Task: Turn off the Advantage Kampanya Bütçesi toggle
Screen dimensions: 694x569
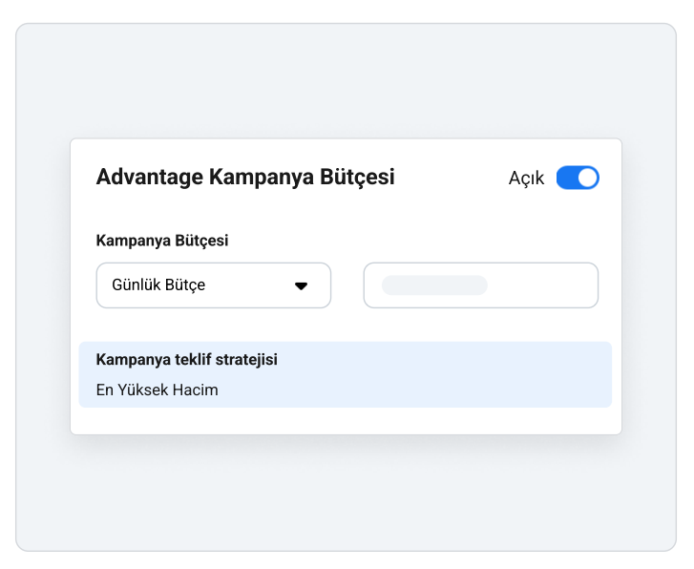Action: (578, 178)
